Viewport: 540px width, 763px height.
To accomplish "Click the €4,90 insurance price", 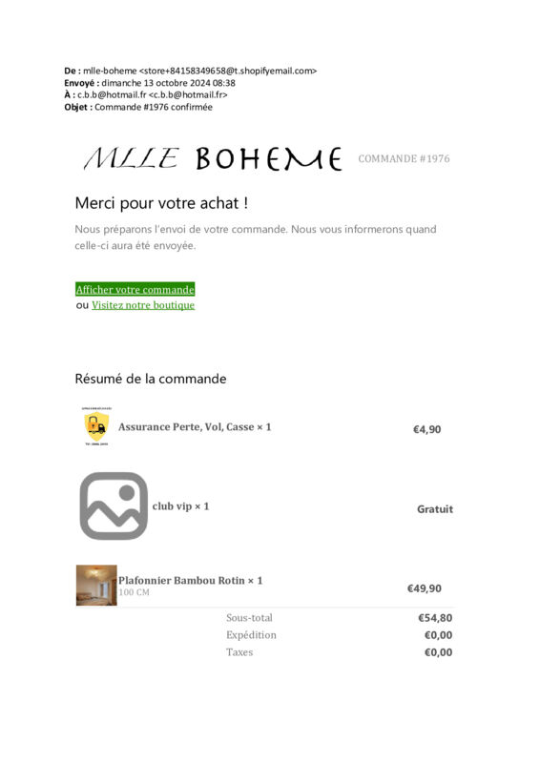I will click(427, 429).
